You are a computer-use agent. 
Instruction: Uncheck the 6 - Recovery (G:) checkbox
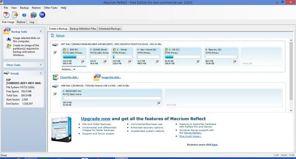coord(235,61)
